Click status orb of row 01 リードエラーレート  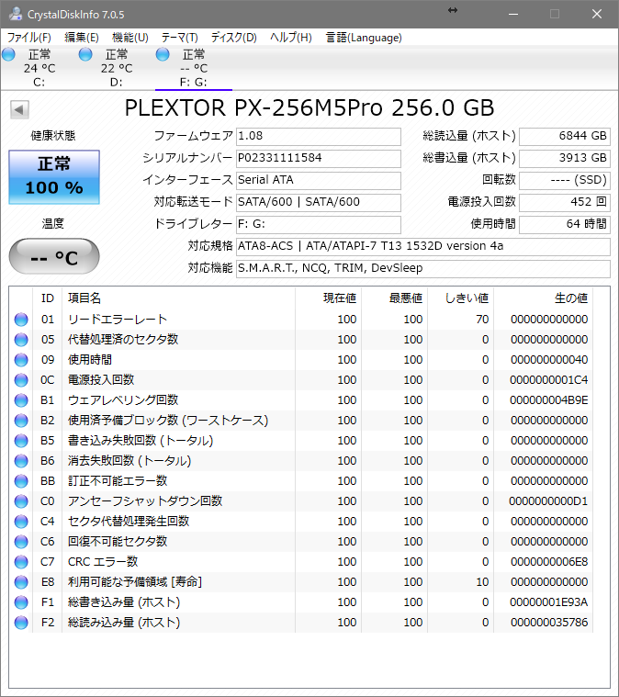pos(21,320)
